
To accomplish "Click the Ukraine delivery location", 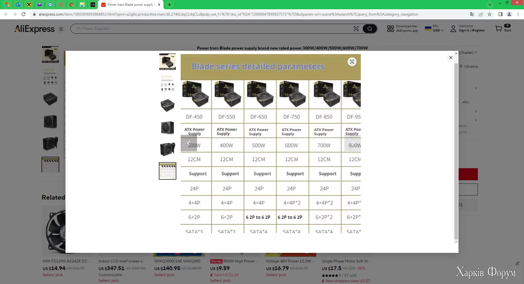I will [x=469, y=66].
